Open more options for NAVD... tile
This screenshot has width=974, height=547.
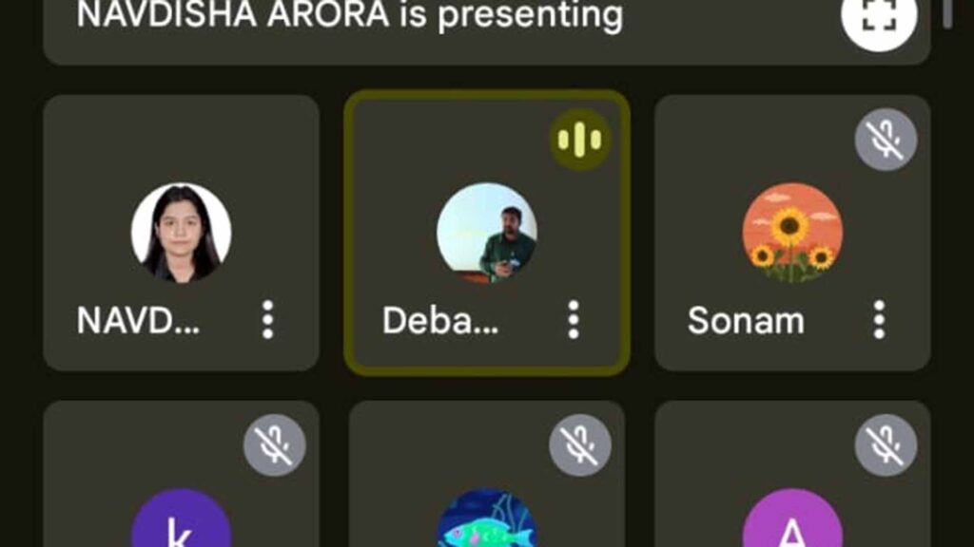coord(267,320)
